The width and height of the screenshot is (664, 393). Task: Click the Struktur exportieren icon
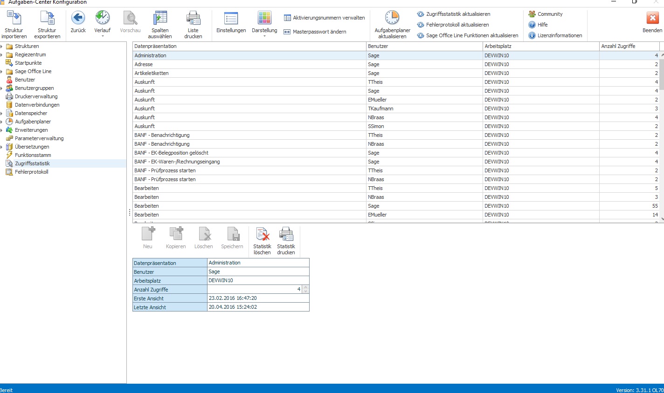click(x=47, y=18)
